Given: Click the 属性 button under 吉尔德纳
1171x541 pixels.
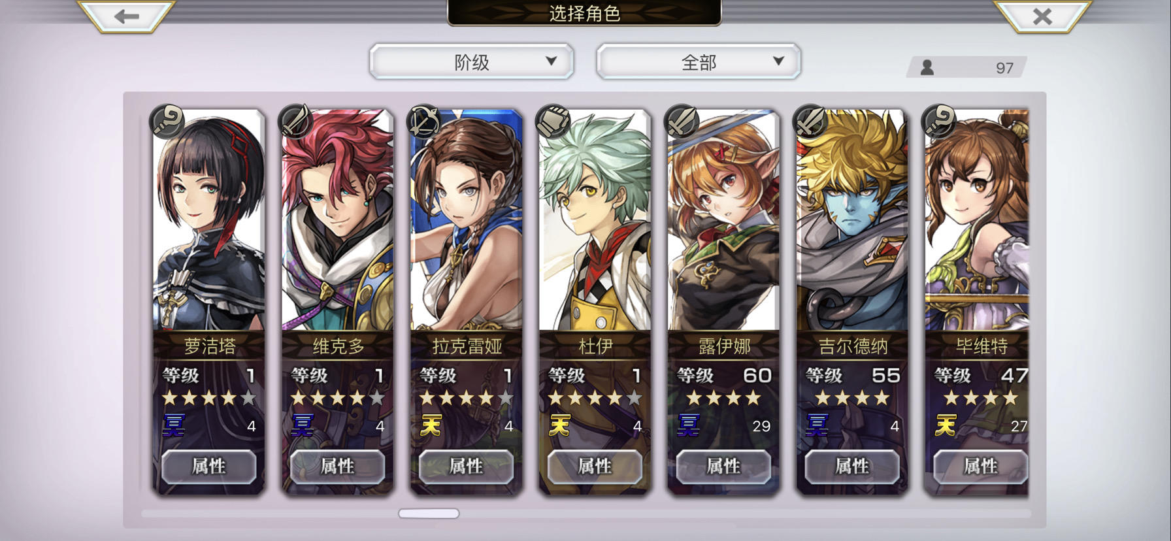Looking at the screenshot, I should coord(852,467).
